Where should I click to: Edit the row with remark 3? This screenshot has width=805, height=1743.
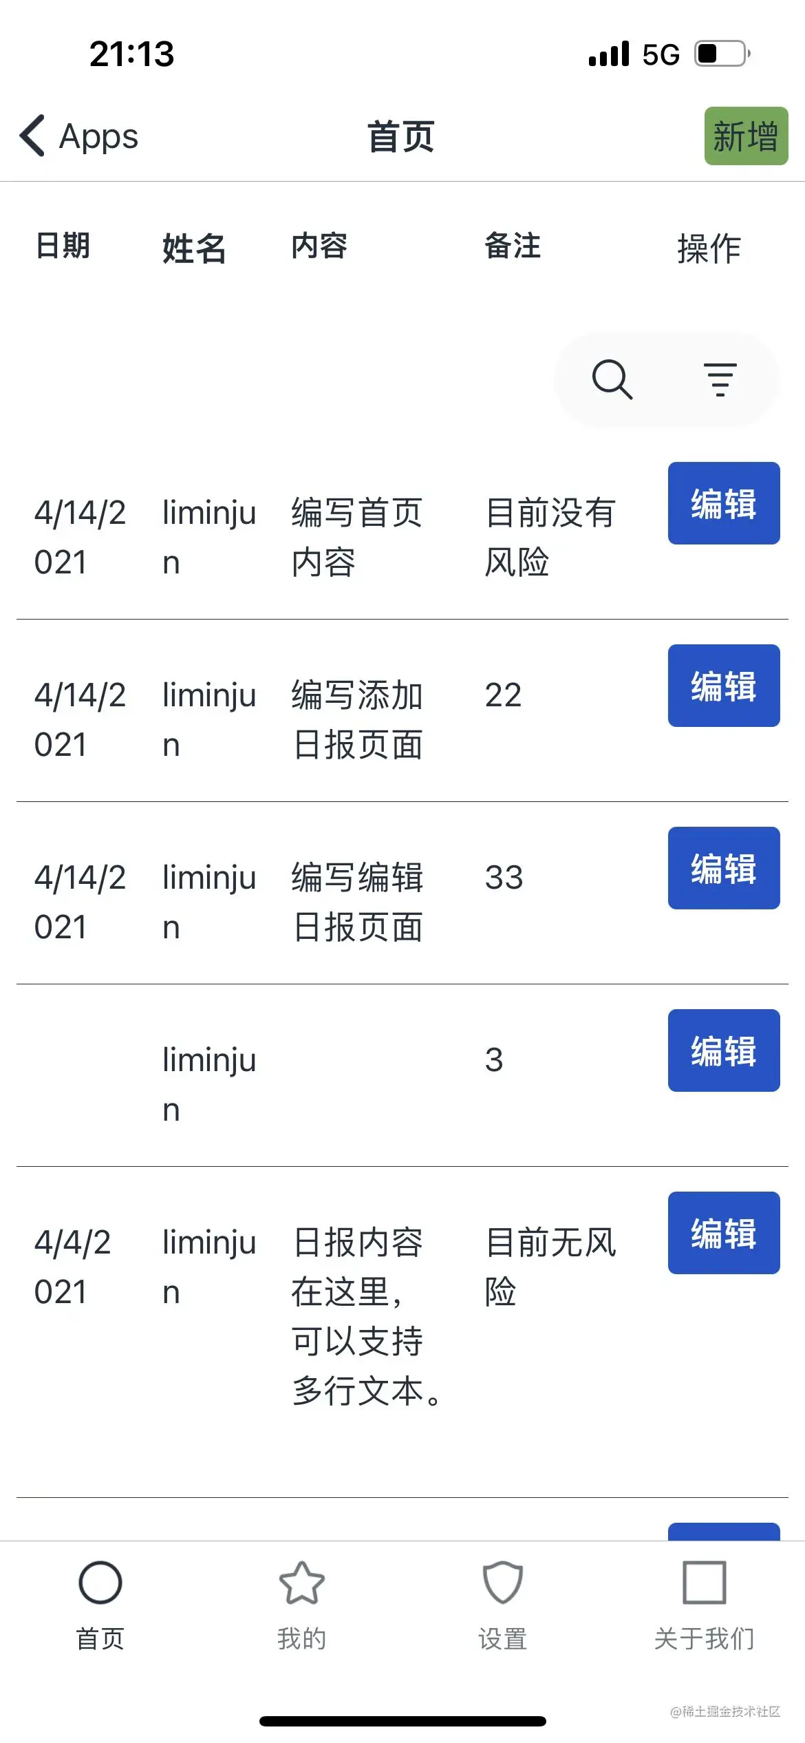click(724, 1050)
